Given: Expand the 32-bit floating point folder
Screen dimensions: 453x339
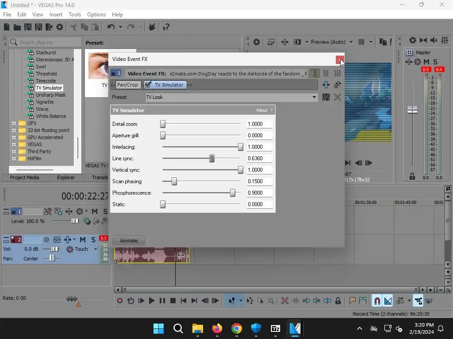Looking at the screenshot, I should pos(14,130).
